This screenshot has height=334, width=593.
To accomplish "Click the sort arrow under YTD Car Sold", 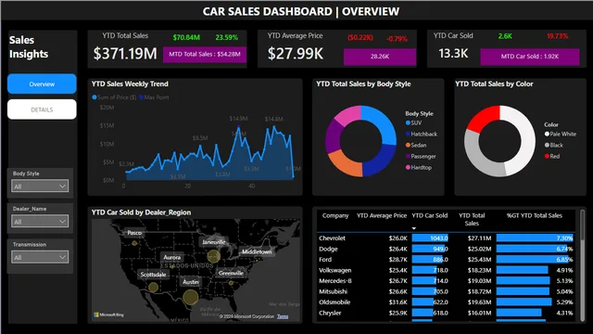I will 414,228.
